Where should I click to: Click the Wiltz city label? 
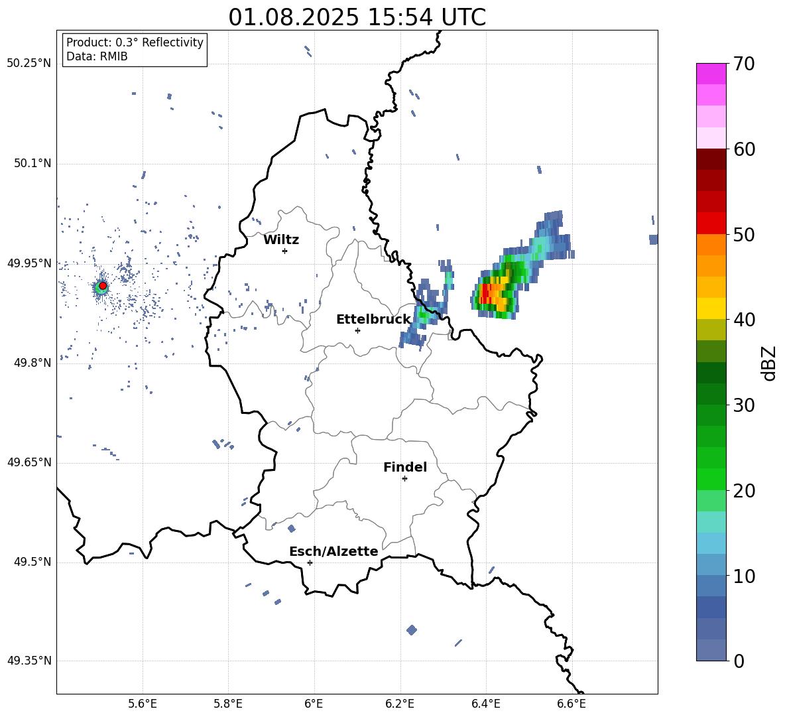pos(281,240)
